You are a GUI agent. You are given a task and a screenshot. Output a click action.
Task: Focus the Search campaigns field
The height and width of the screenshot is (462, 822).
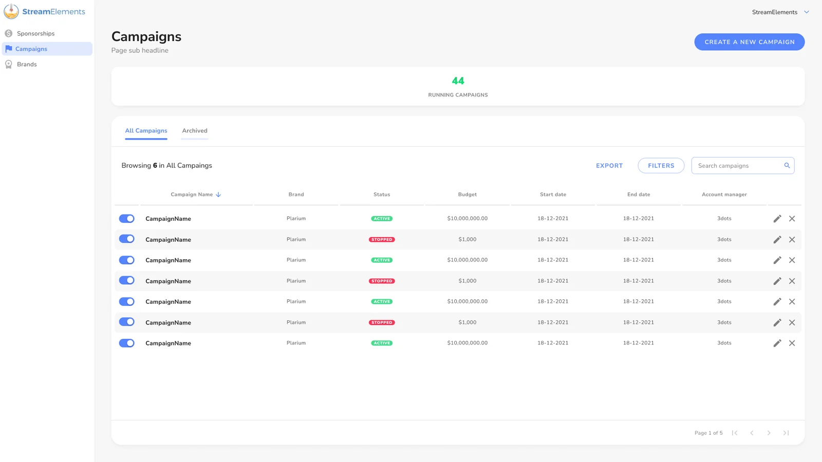coord(743,166)
